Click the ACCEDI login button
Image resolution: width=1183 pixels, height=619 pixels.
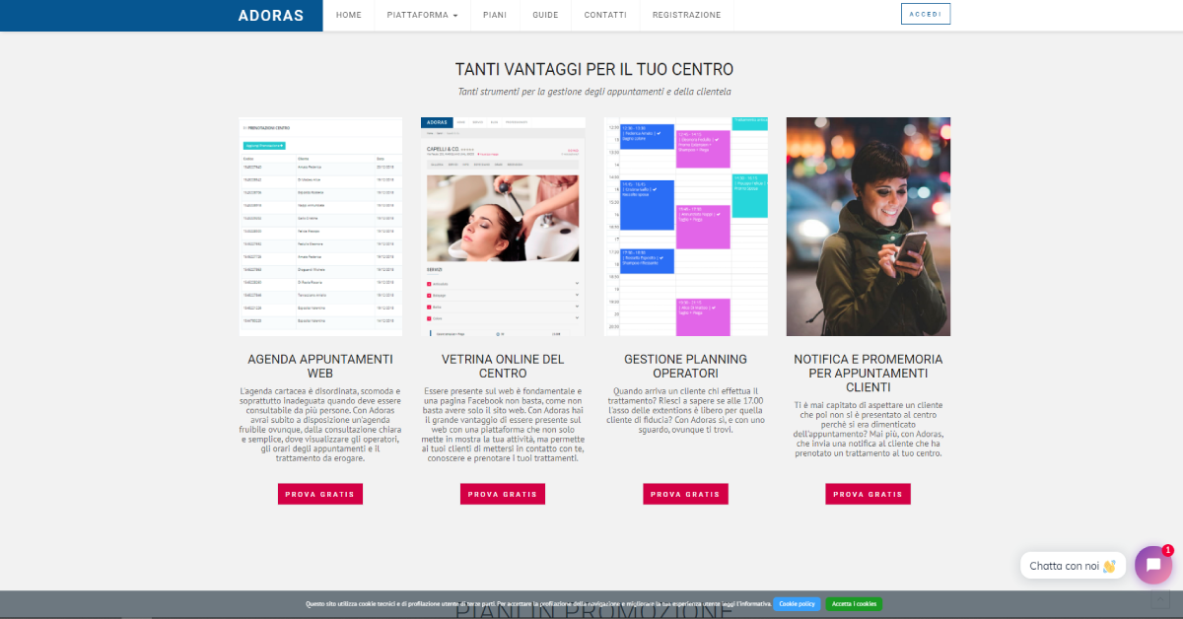click(926, 14)
